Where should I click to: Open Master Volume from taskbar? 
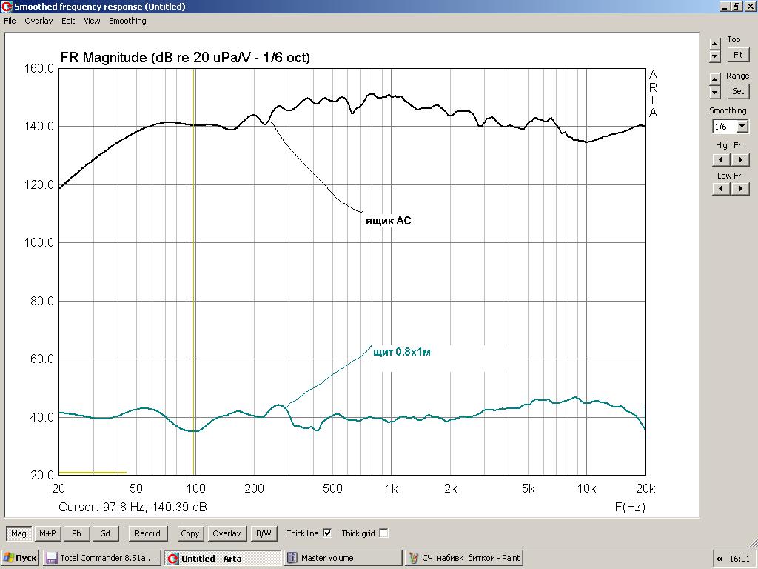(x=343, y=558)
